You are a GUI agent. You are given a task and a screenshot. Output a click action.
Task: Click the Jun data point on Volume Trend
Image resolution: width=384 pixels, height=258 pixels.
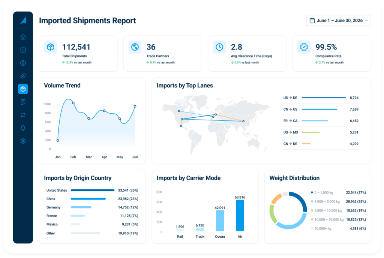135,106
